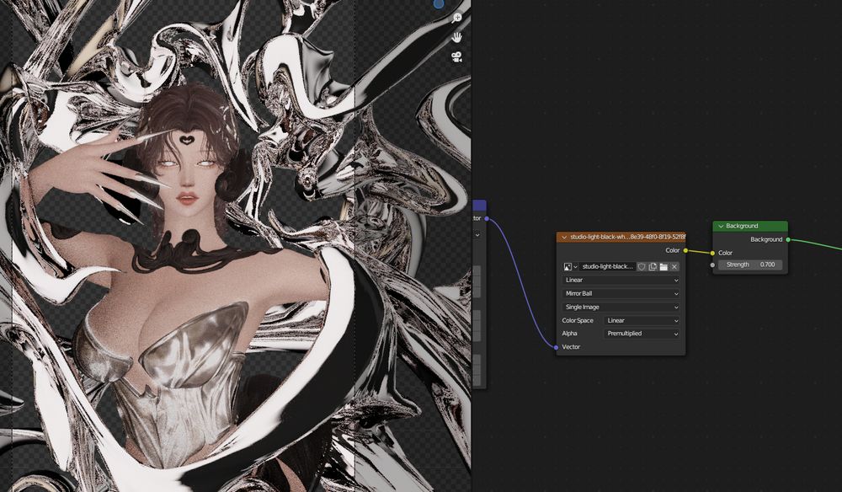Click the viewport pan hand icon
842x492 pixels.
click(x=456, y=37)
